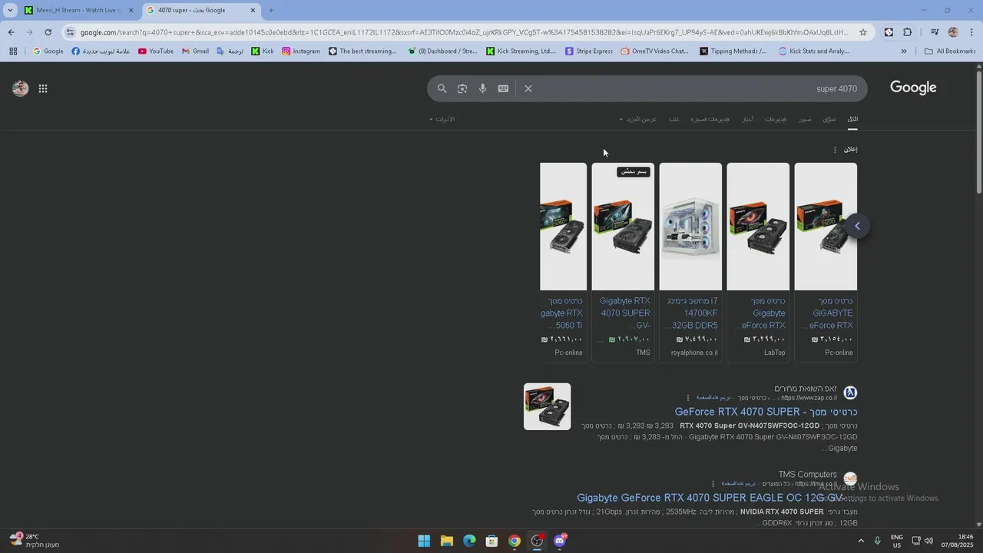Go back to the previous page
The height and width of the screenshot is (553, 983).
11,32
